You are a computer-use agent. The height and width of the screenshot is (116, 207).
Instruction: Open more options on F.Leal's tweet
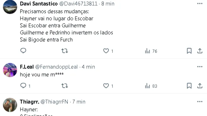click(x=200, y=67)
